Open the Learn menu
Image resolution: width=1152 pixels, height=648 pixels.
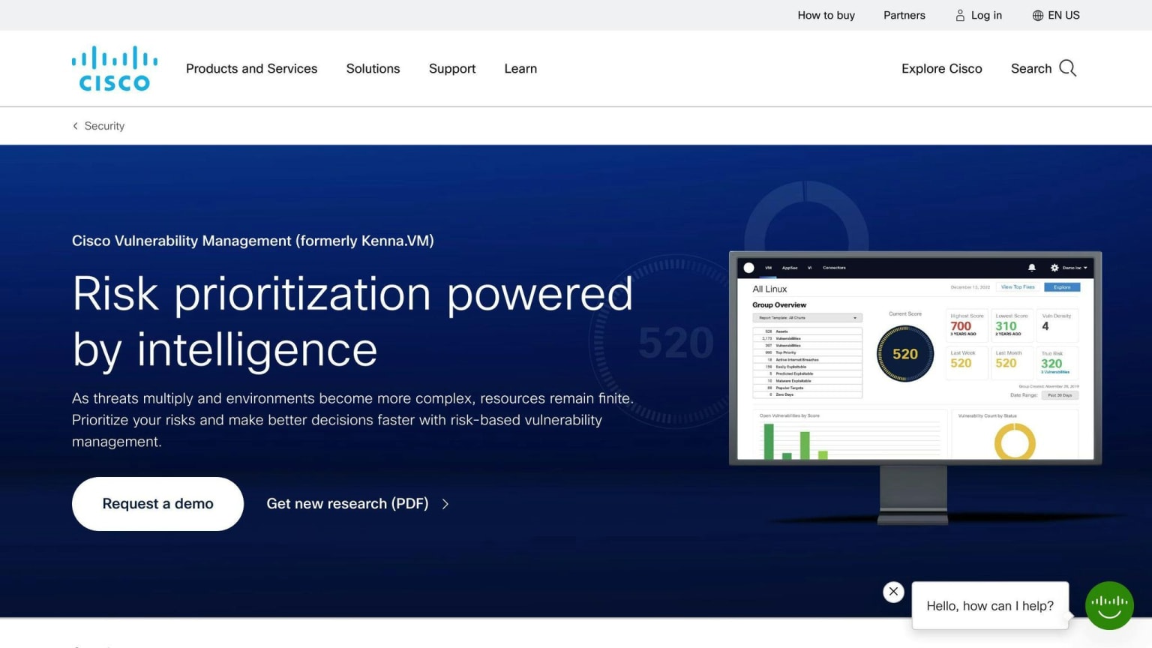520,68
